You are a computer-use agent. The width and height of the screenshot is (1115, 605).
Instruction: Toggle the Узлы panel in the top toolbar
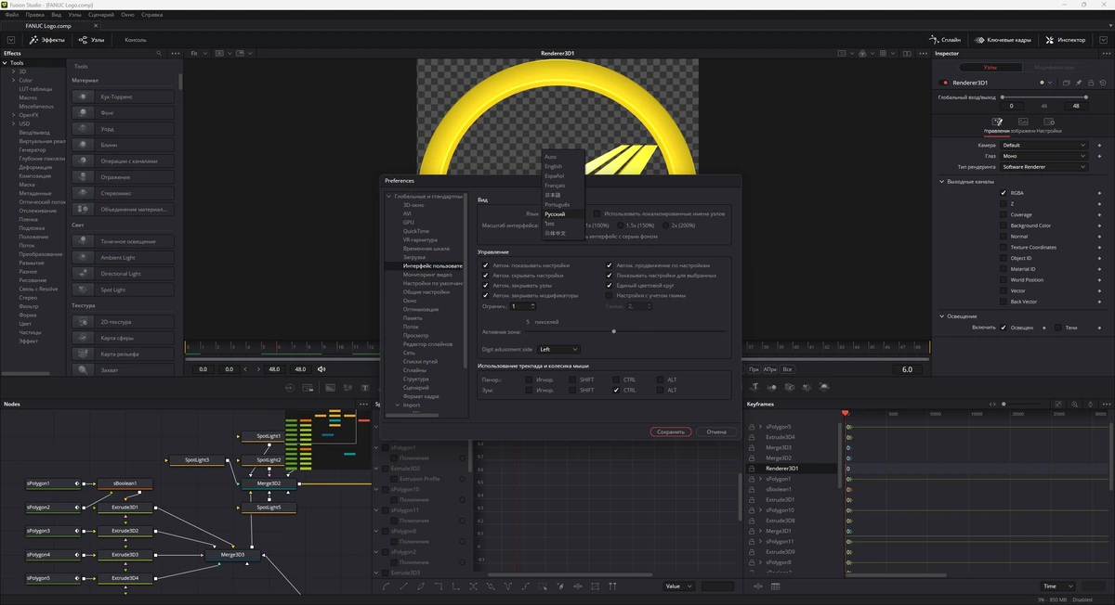pos(91,40)
